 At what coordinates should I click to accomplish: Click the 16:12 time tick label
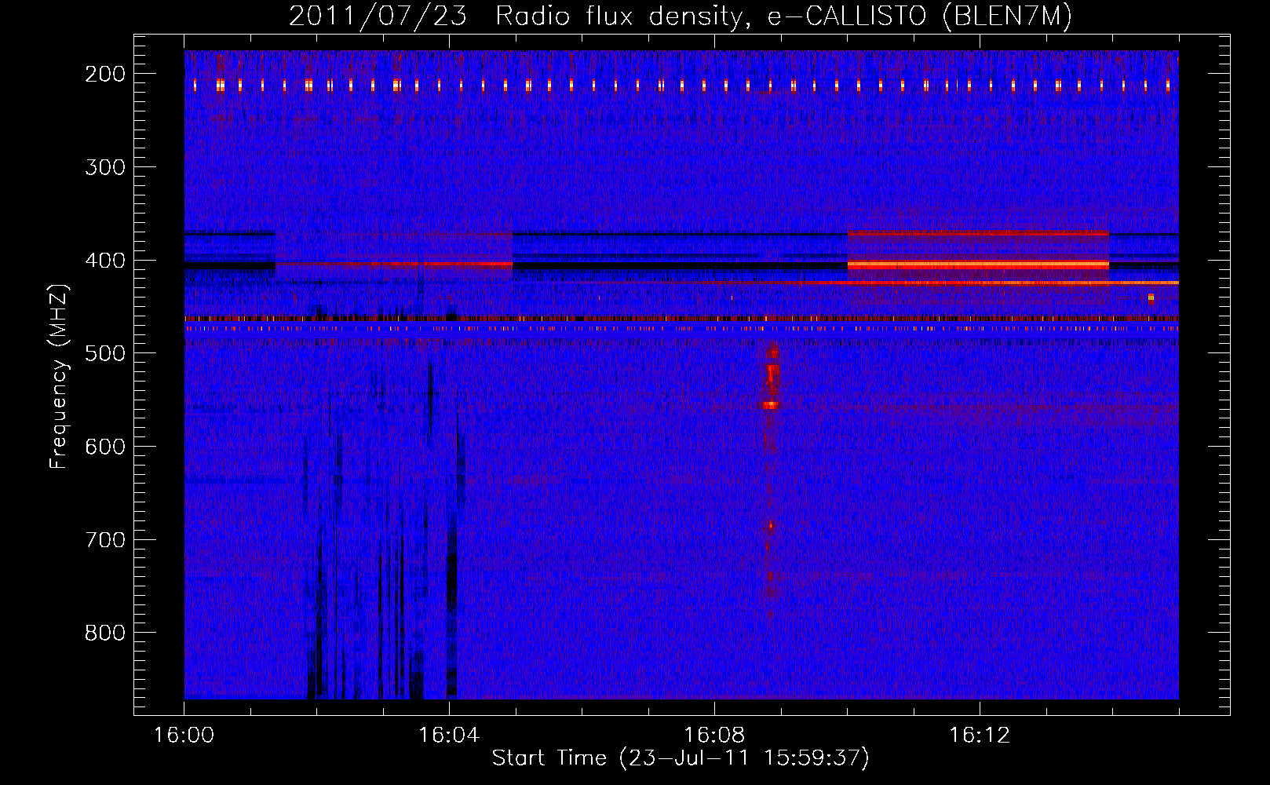pyautogui.click(x=980, y=736)
